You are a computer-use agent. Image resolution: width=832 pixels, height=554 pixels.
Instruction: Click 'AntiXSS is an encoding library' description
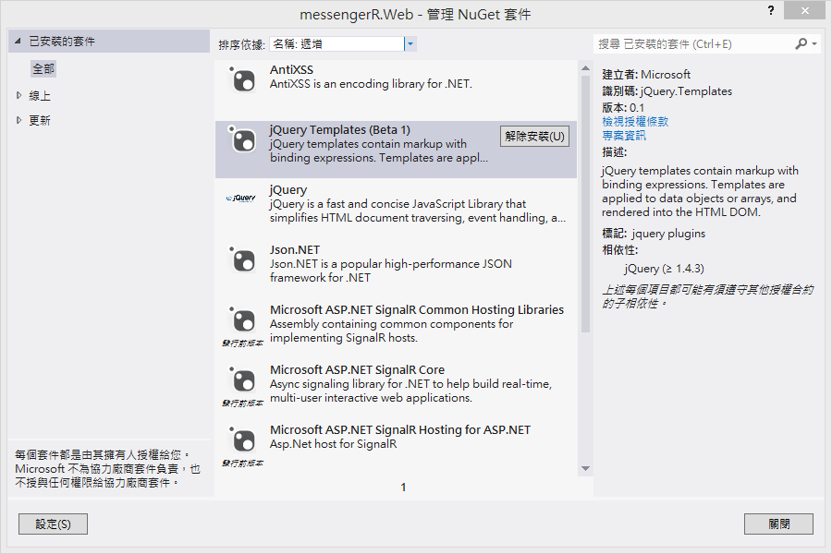coord(371,84)
